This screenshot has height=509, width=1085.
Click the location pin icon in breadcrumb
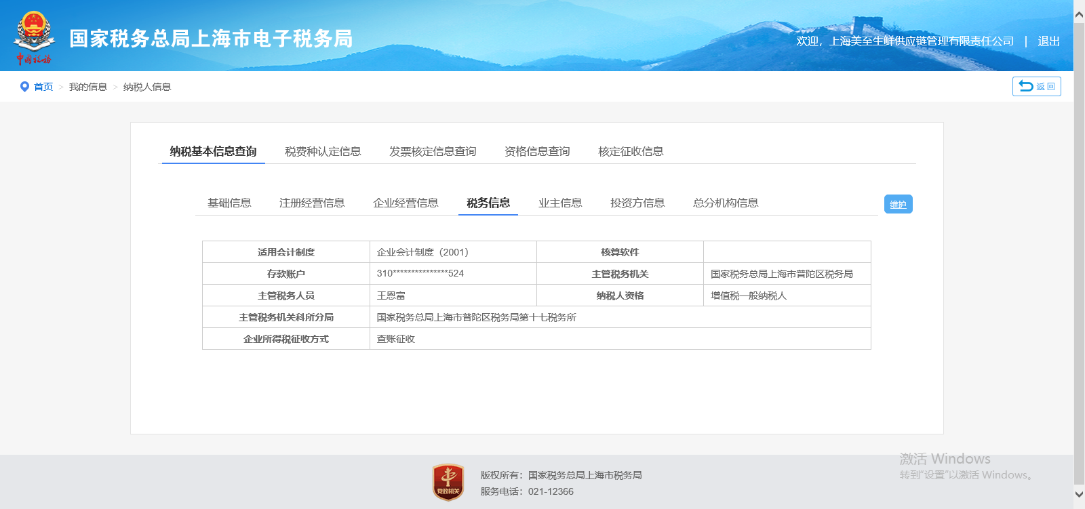pos(24,87)
